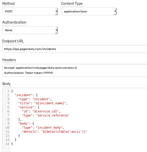This screenshot has height=152, width=147.
Task: Click the Authentication dropdown arrow
Action: pos(56,30)
